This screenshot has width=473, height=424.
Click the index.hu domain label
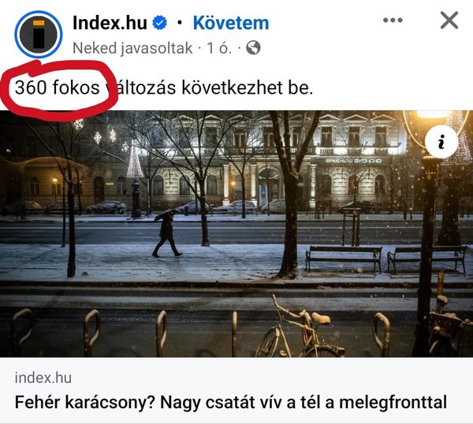pos(43,378)
